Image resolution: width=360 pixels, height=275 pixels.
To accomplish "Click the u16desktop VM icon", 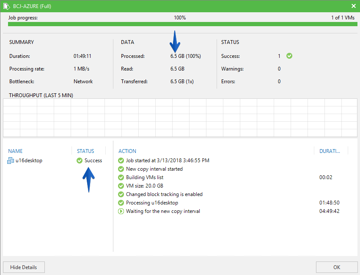I will pyautogui.click(x=11, y=161).
